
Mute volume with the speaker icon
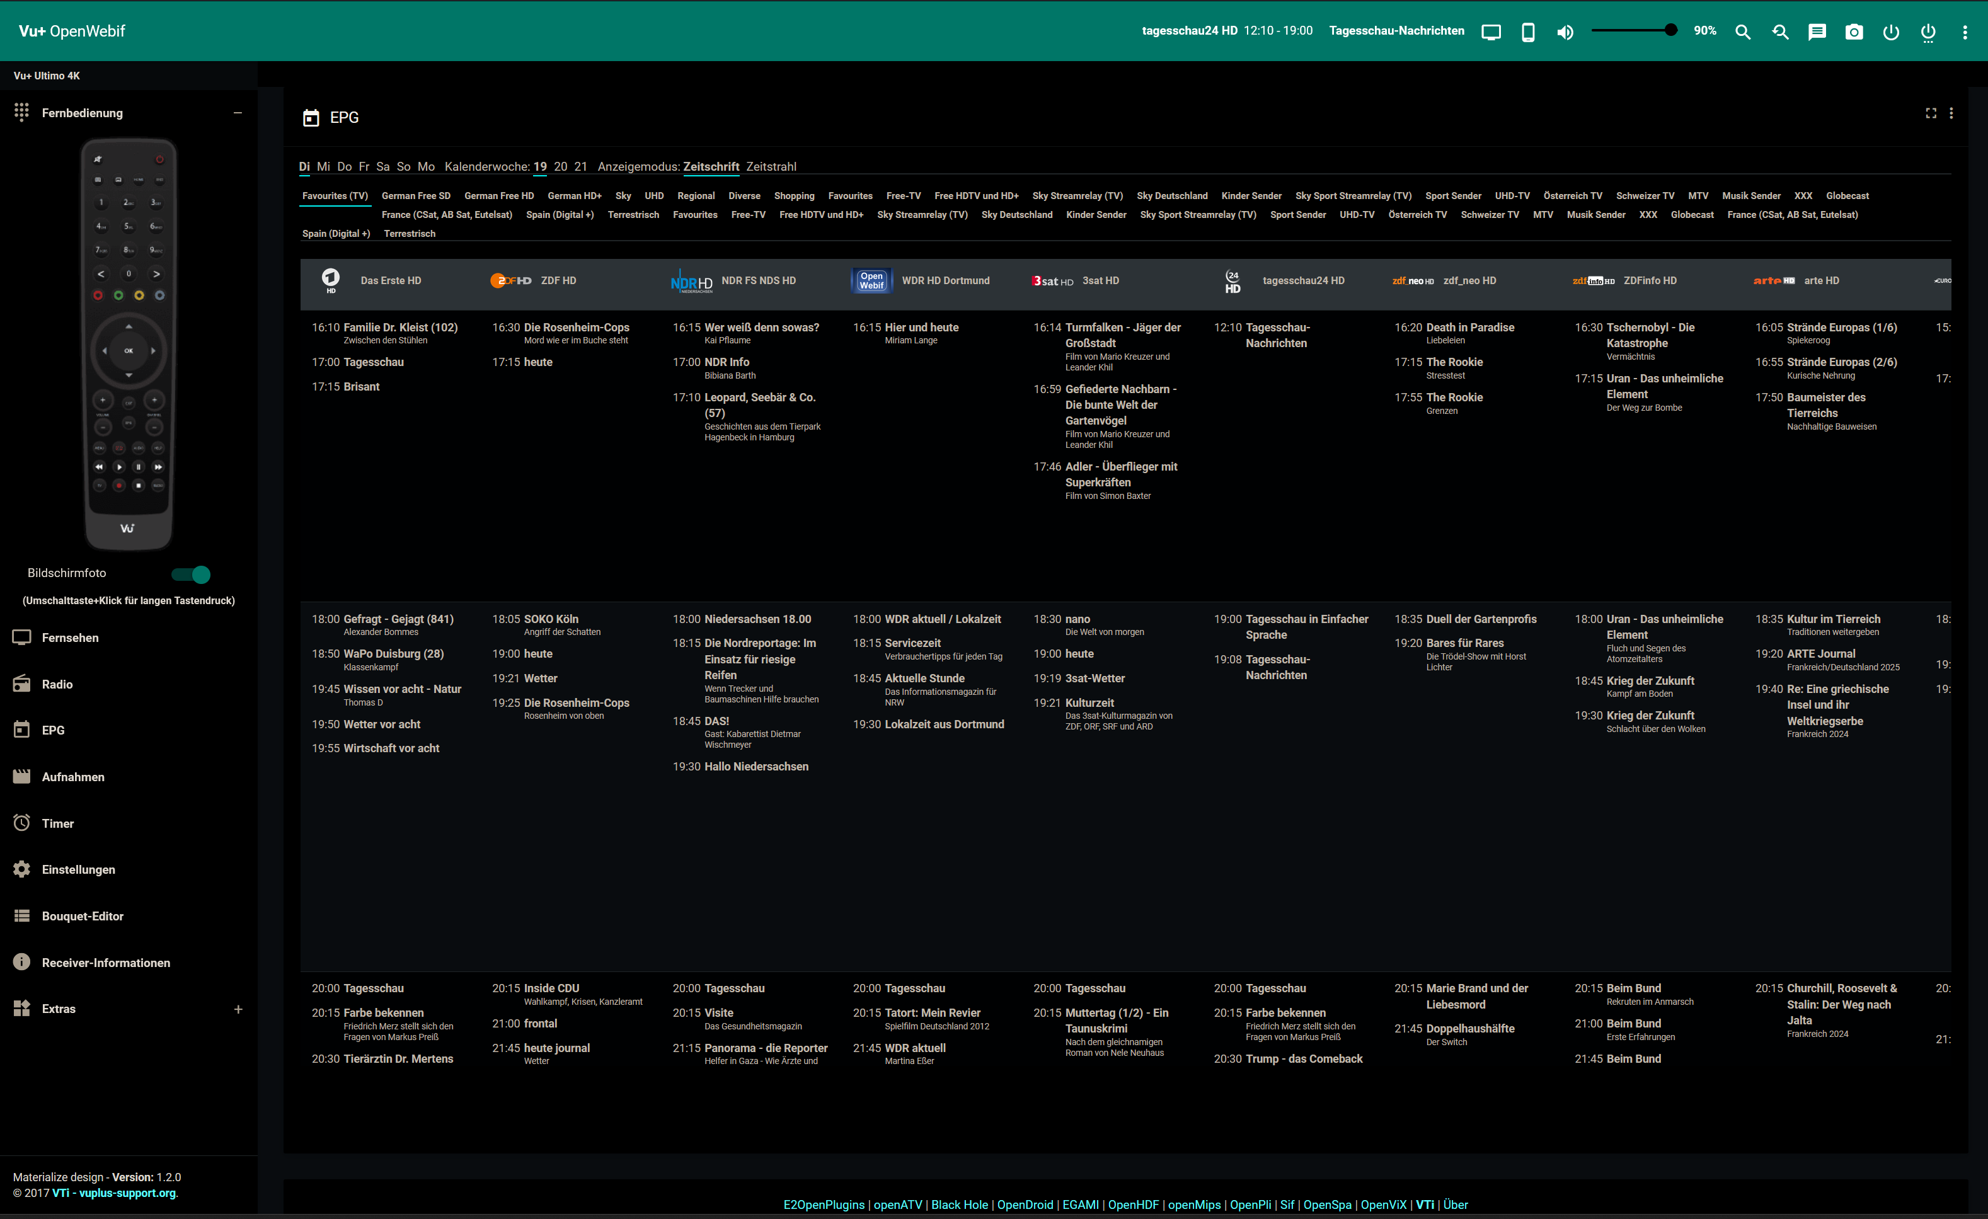[1565, 32]
